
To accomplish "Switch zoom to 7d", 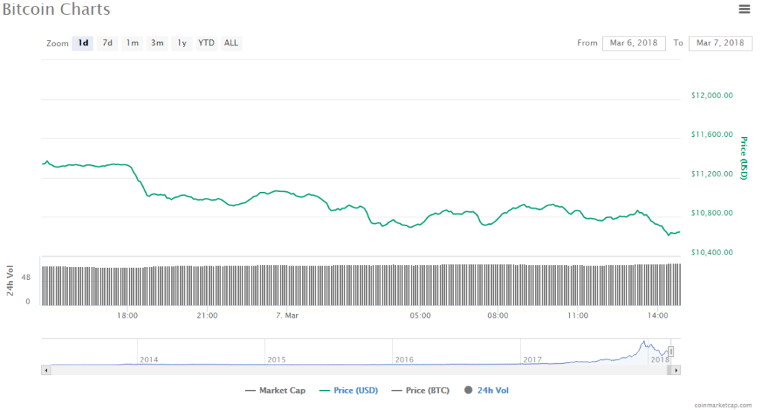I will click(x=107, y=43).
